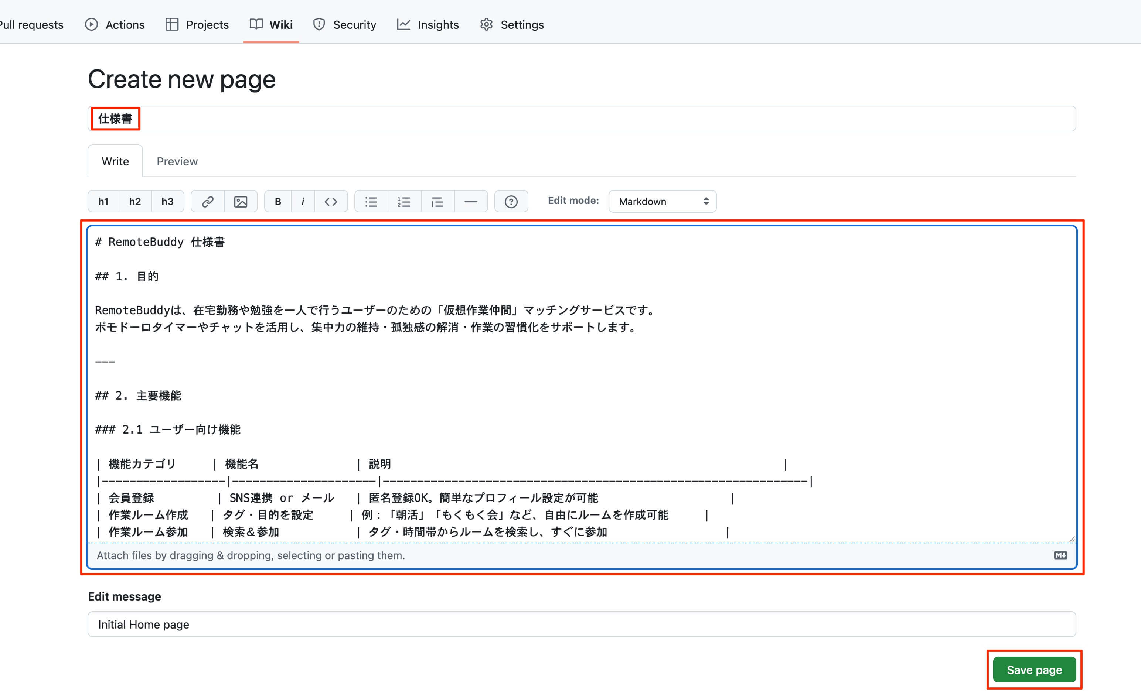1141x698 pixels.
Task: Click the Save page button
Action: [x=1034, y=669]
